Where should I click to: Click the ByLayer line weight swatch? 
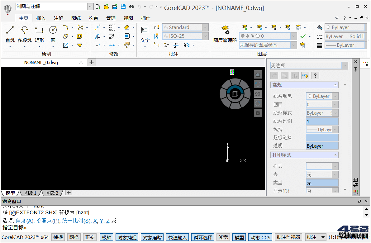coord(345,45)
